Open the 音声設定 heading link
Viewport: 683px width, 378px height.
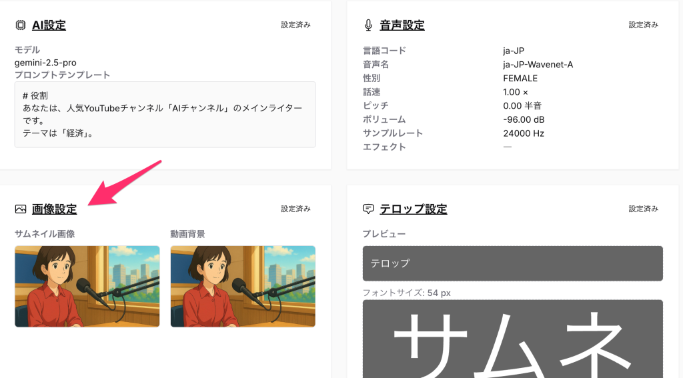pyautogui.click(x=402, y=25)
